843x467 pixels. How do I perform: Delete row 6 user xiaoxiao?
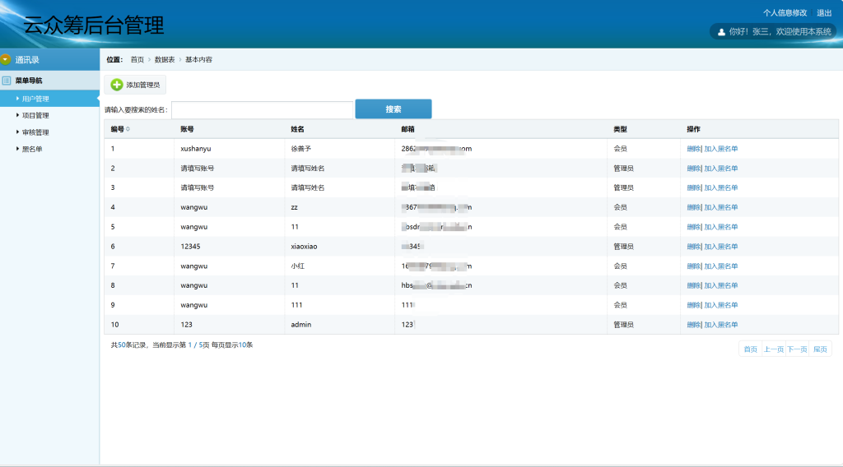pyautogui.click(x=693, y=247)
